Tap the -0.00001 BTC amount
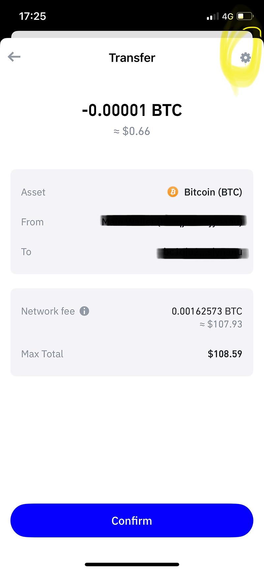The image size is (264, 572). 132,110
